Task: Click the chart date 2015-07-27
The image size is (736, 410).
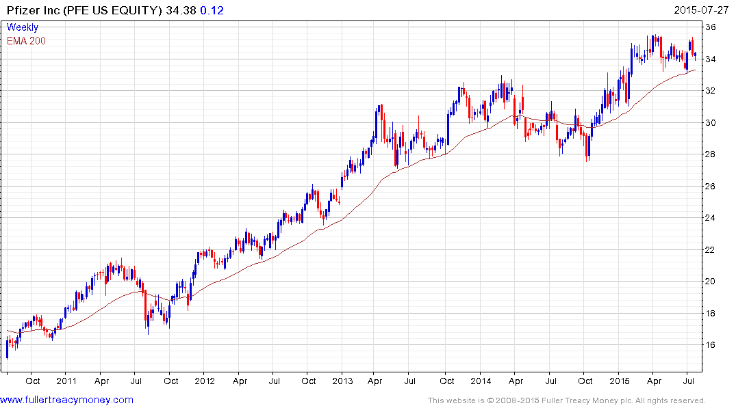Action: coord(701,10)
